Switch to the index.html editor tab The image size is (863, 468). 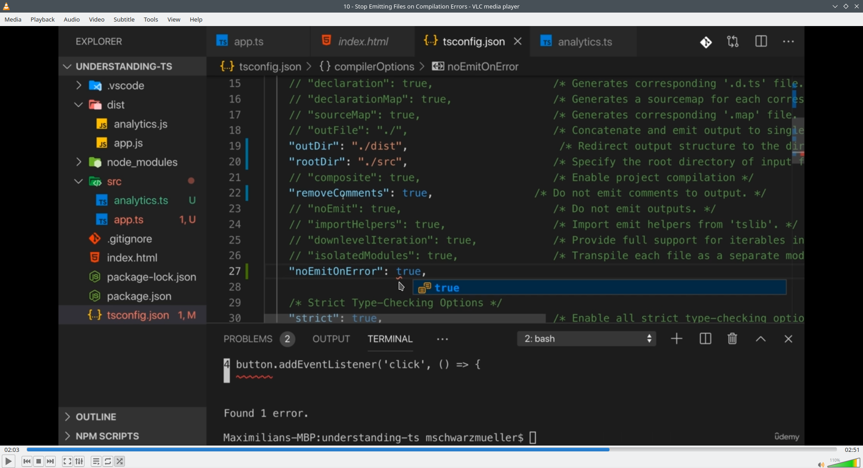click(x=362, y=42)
